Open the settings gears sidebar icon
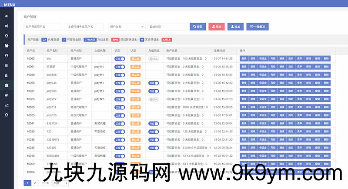 pos(7,26)
